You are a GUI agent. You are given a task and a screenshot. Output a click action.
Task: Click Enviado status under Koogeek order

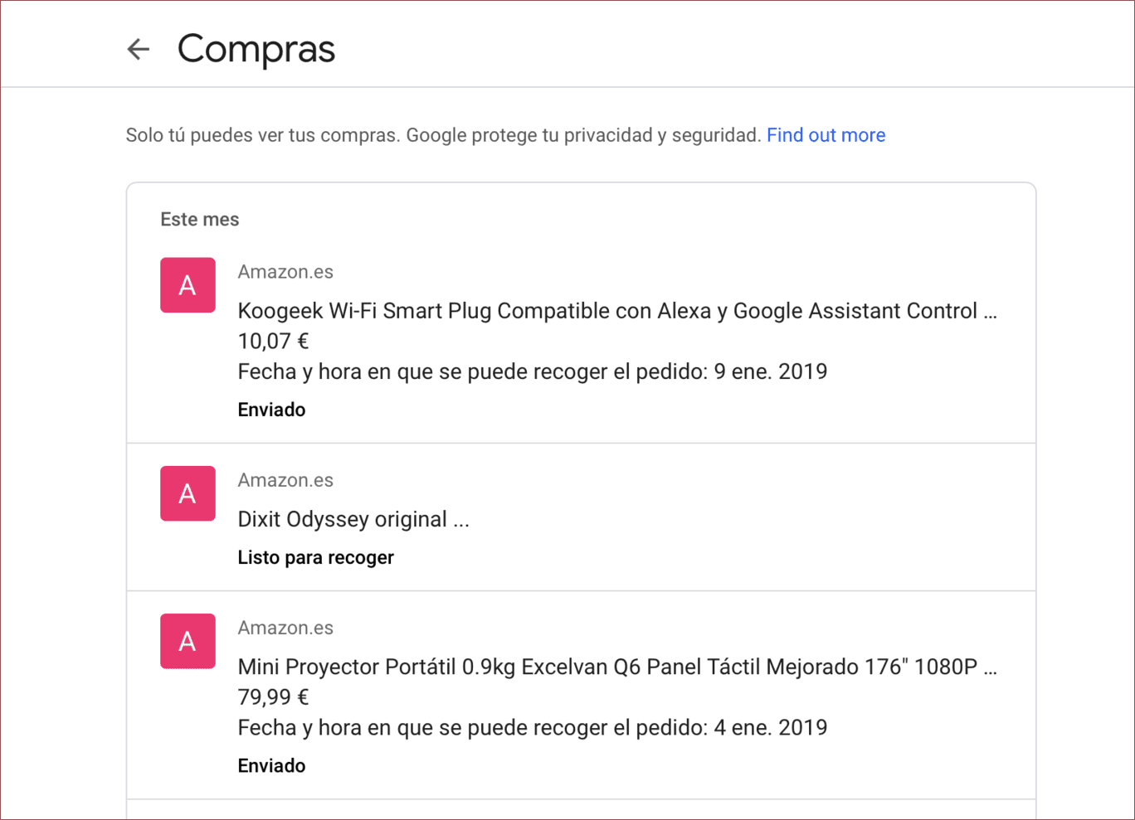[x=271, y=410]
